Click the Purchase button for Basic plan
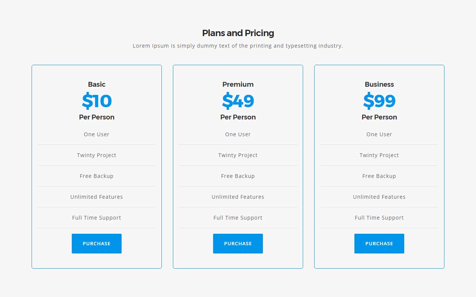 point(97,243)
